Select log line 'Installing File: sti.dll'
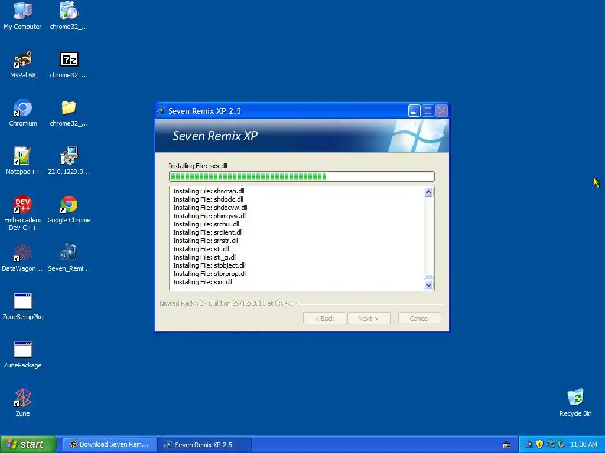The height and width of the screenshot is (453, 605). [x=201, y=249]
